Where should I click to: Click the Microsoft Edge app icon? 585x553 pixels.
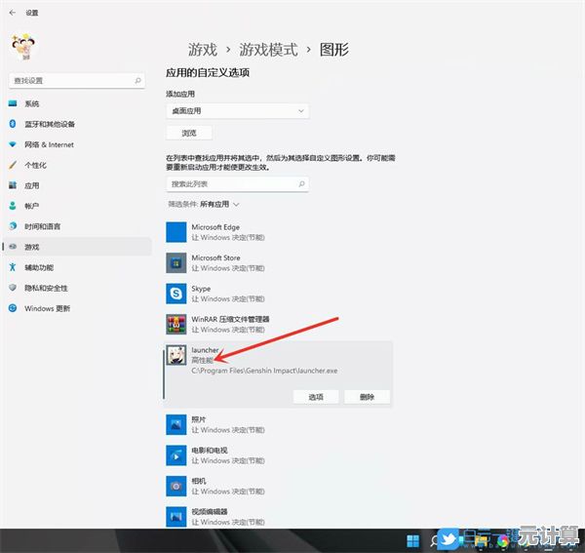176,232
